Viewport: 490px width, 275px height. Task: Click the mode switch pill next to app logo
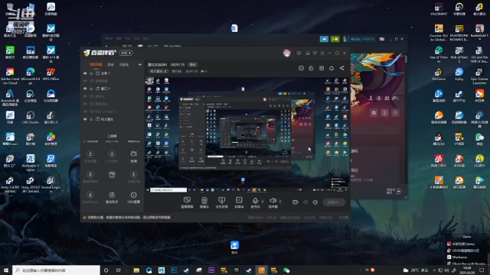click(126, 53)
